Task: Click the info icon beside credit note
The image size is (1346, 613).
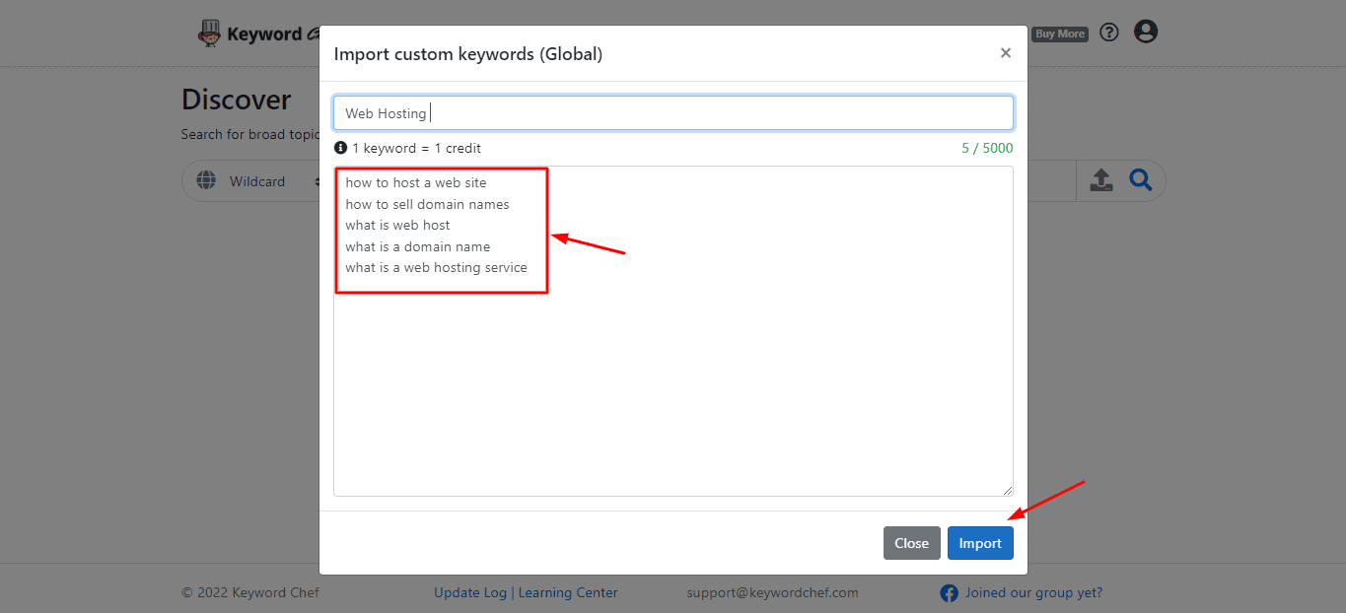Action: [x=340, y=148]
